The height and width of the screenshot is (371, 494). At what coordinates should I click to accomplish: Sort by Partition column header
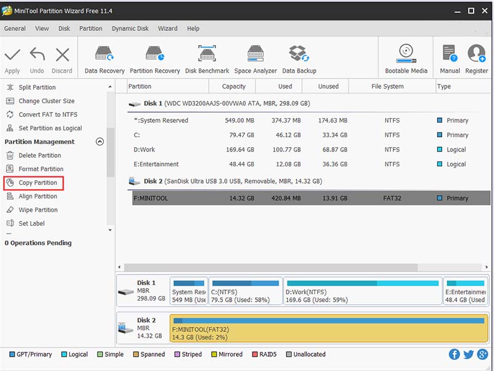pyautogui.click(x=168, y=87)
